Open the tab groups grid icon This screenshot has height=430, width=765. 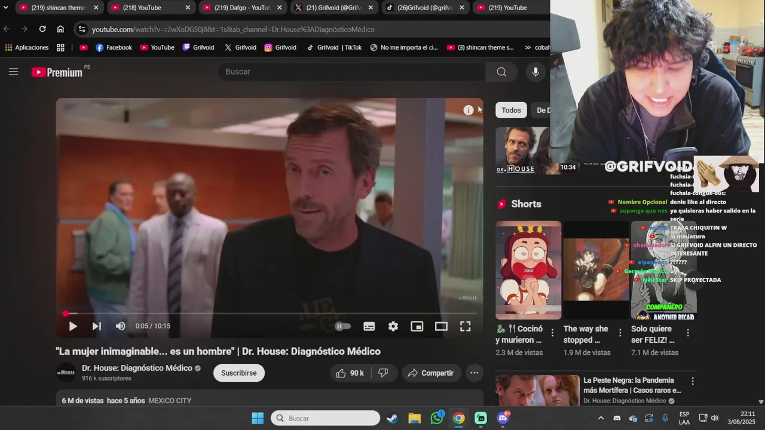[60, 47]
